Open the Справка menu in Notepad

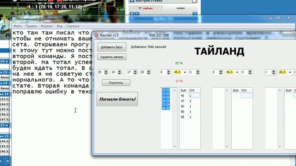pos(73,26)
